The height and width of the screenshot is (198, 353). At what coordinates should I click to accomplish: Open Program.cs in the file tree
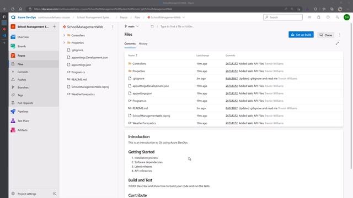[78, 72]
